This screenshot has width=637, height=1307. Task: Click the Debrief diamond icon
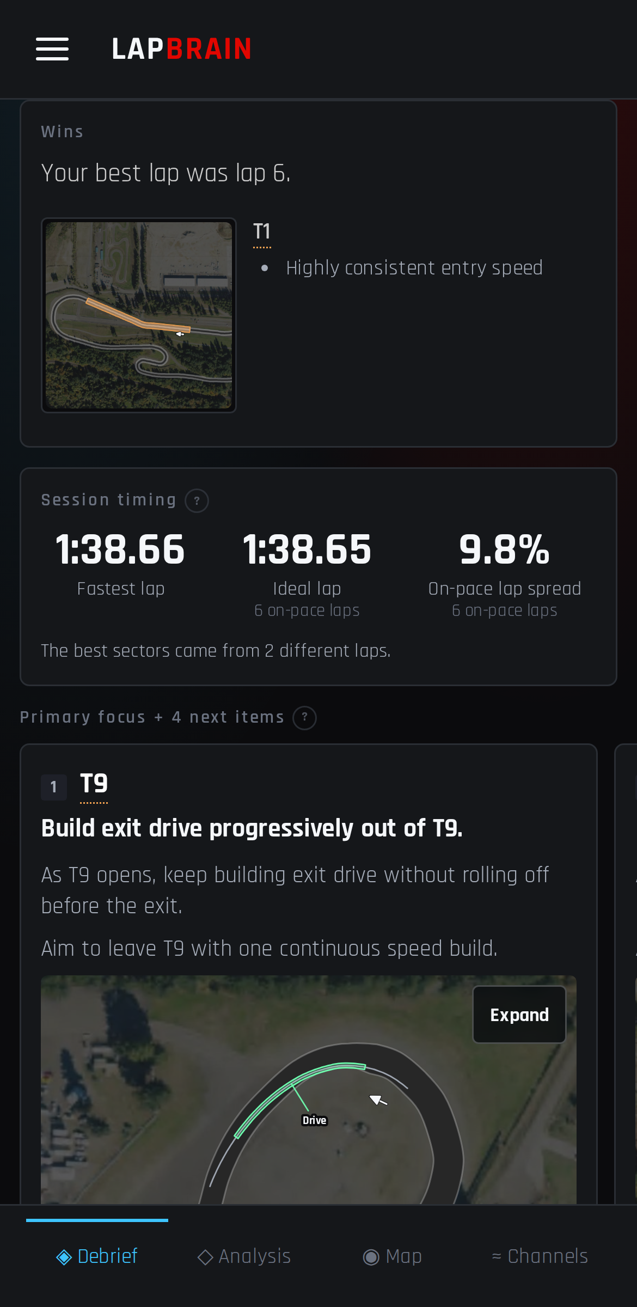coord(64,1257)
